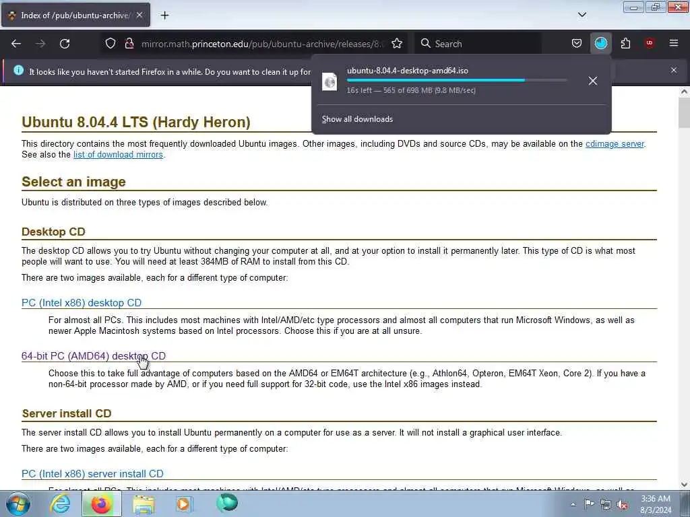Open the Firefox application menu
Image resolution: width=690 pixels, height=517 pixels.
[674, 43]
